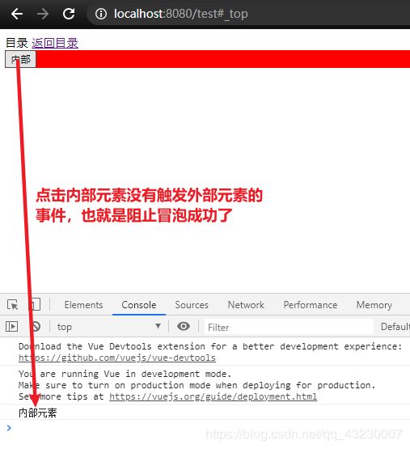Show the console sidebar icon
Image resolution: width=410 pixels, height=449 pixels.
pyautogui.click(x=12, y=327)
